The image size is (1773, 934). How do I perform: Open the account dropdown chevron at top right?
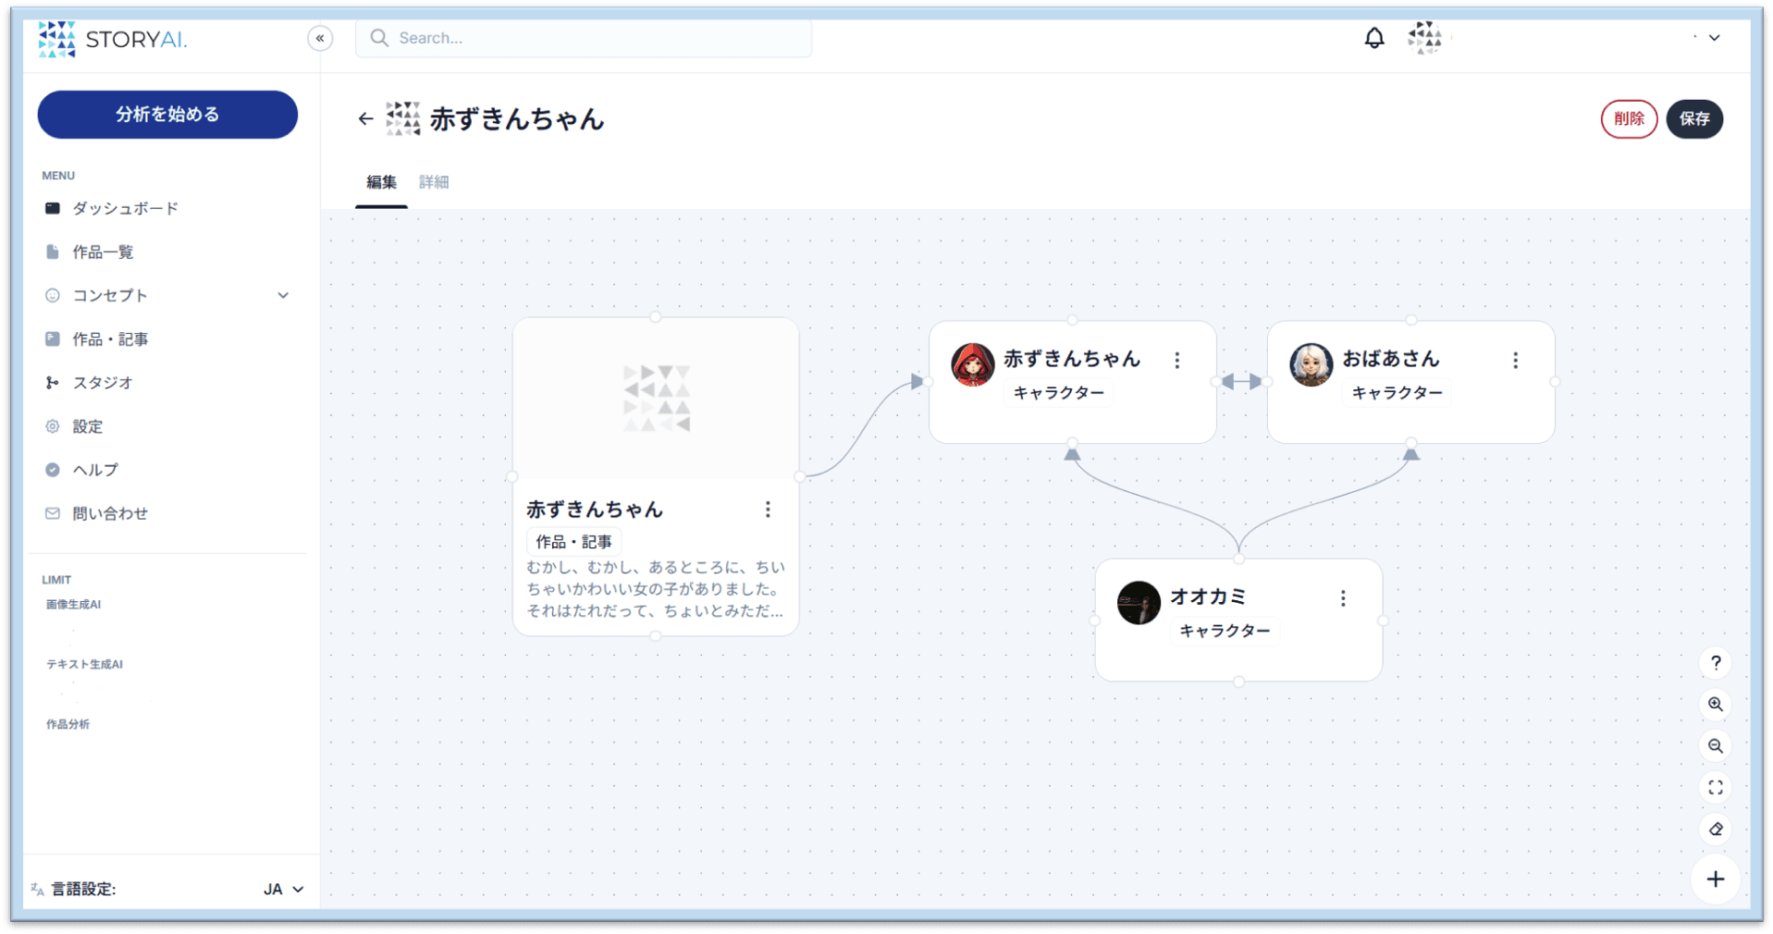pos(1714,38)
